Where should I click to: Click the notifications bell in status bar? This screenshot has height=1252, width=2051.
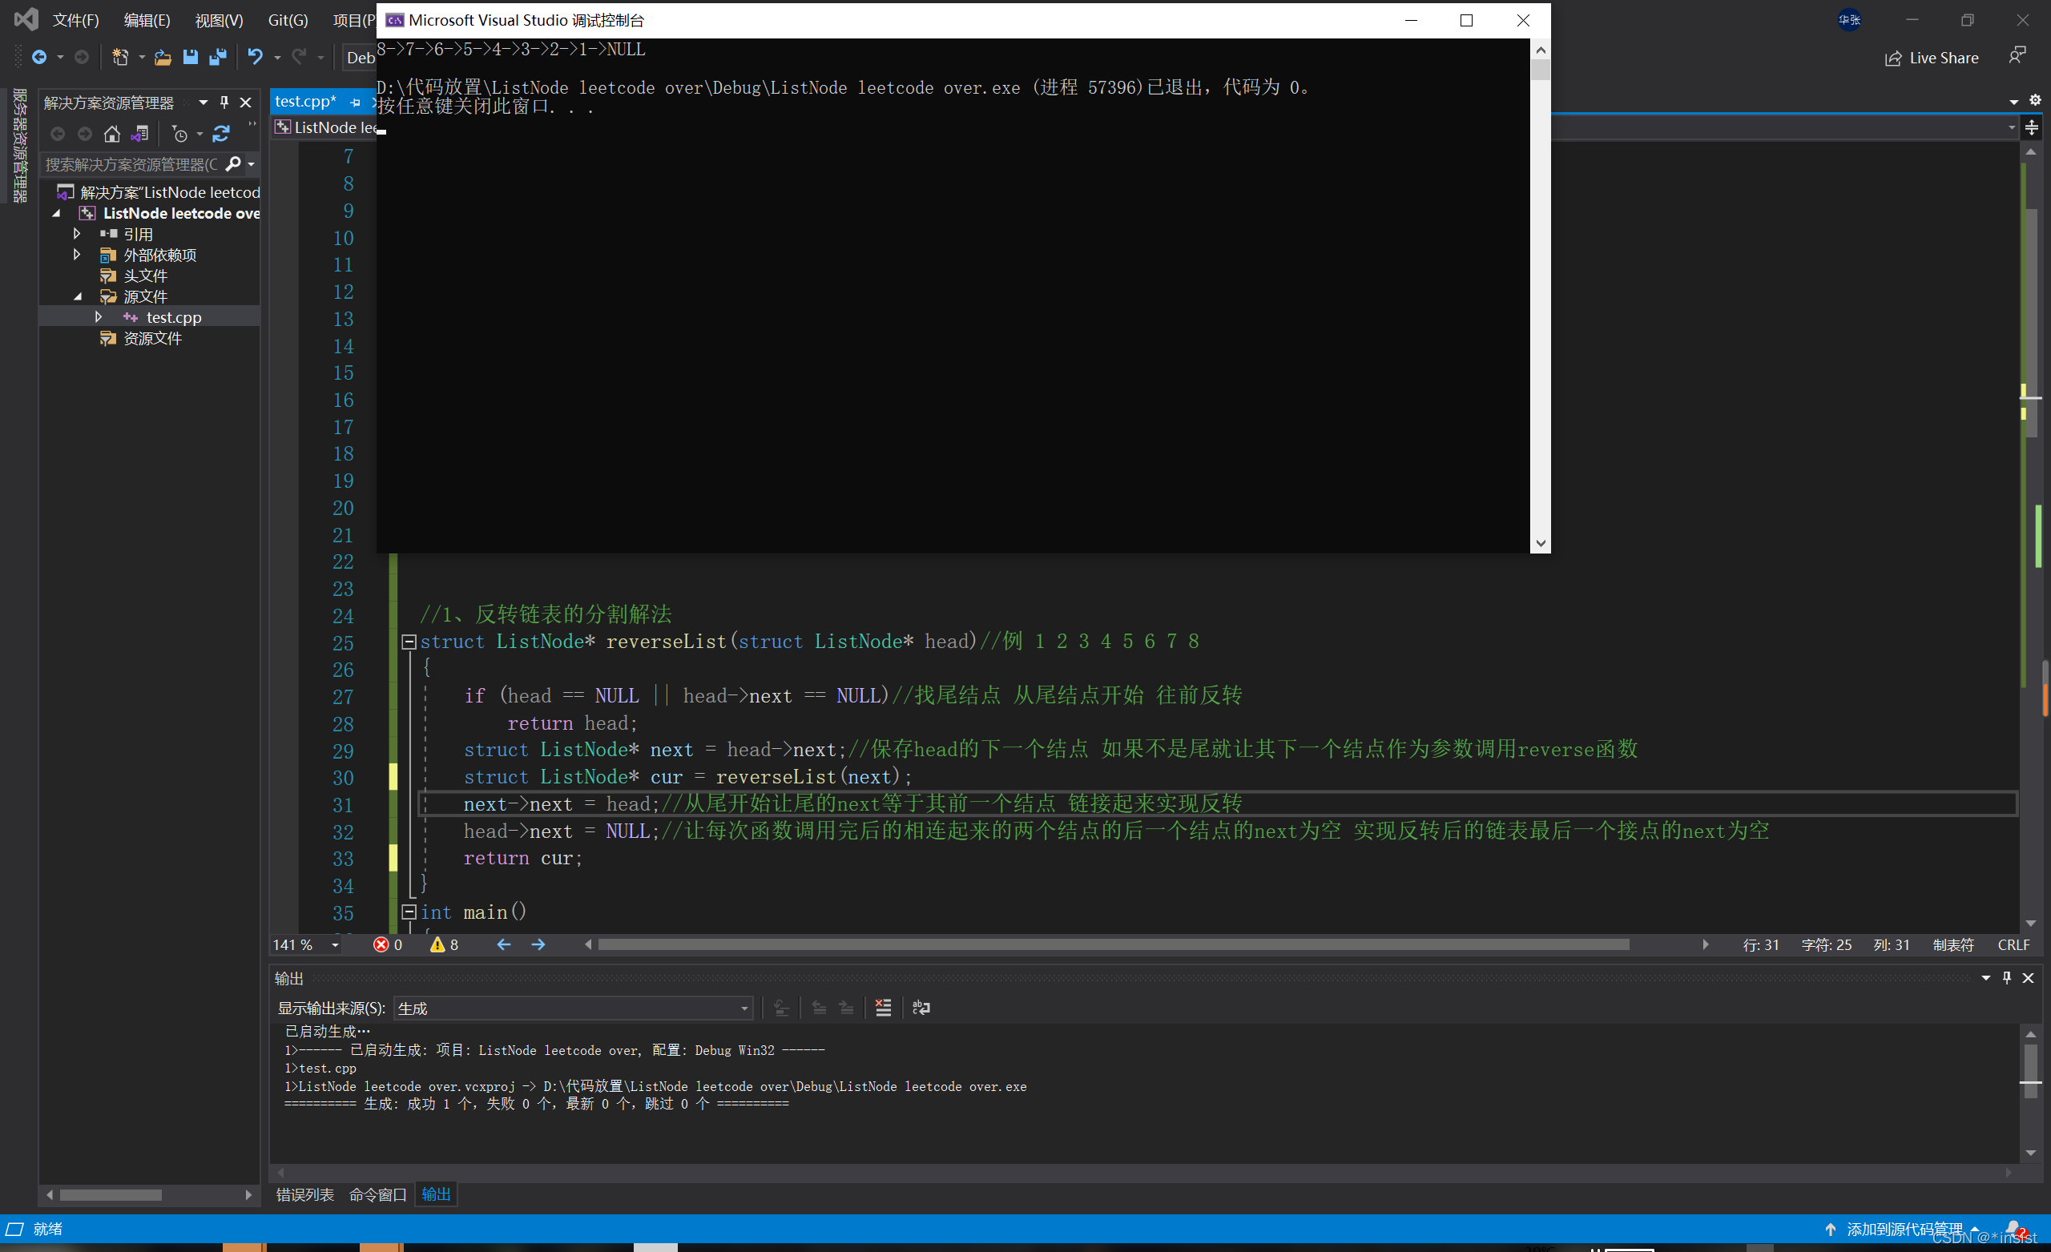point(2013,1229)
